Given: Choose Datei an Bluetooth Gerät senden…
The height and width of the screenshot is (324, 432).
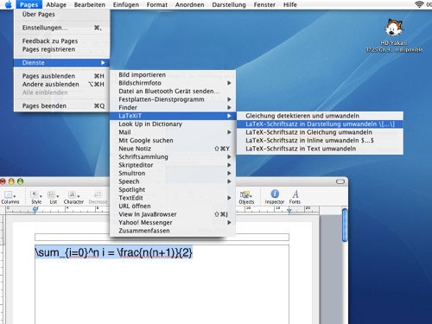Looking at the screenshot, I should [x=173, y=92].
